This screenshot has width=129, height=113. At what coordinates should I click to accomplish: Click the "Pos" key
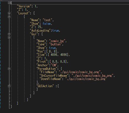pos(40,51)
